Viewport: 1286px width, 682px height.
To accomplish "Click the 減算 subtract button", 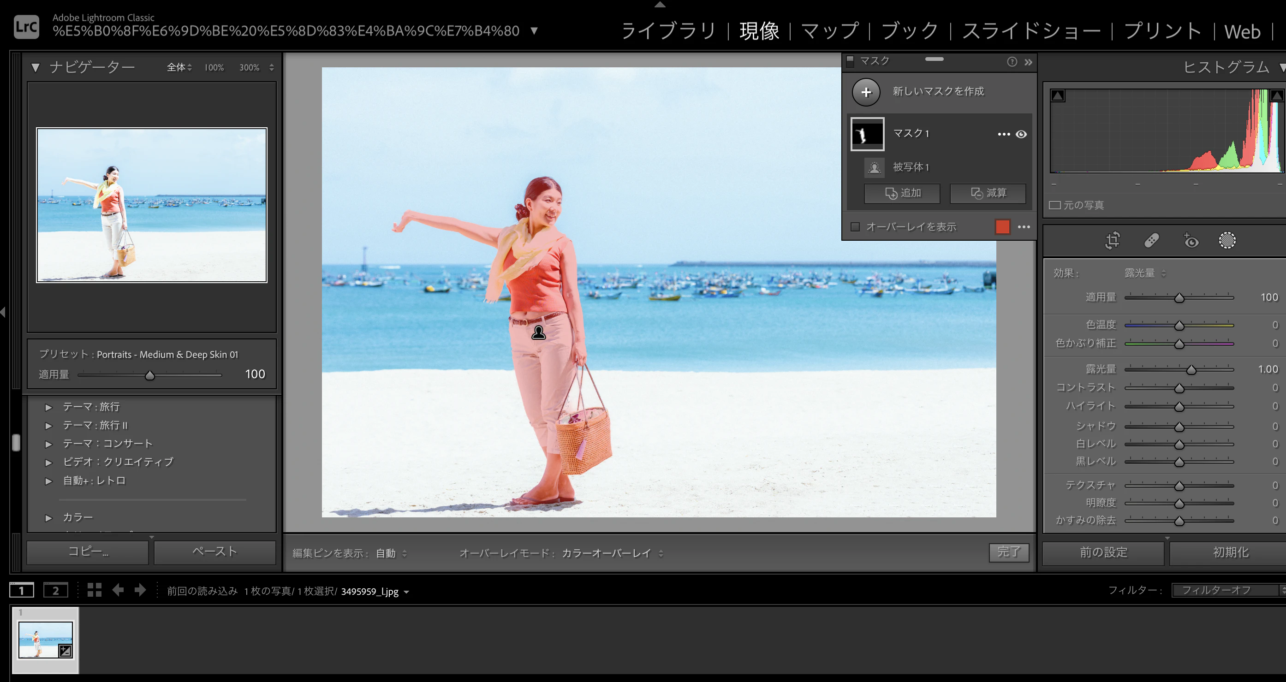I will pos(988,193).
